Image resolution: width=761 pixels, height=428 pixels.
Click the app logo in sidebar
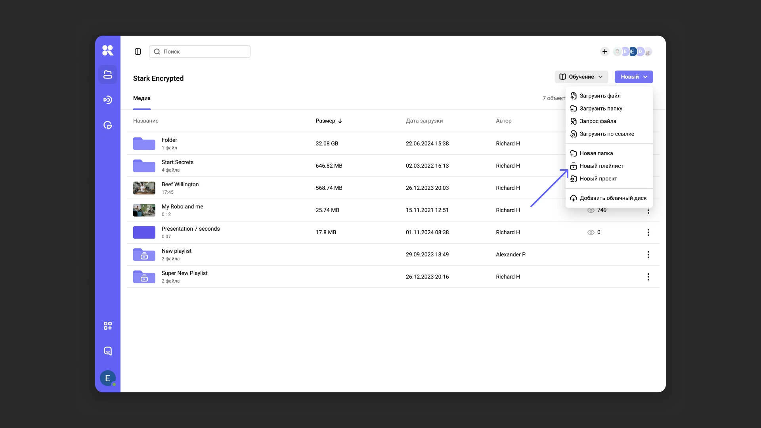(107, 50)
